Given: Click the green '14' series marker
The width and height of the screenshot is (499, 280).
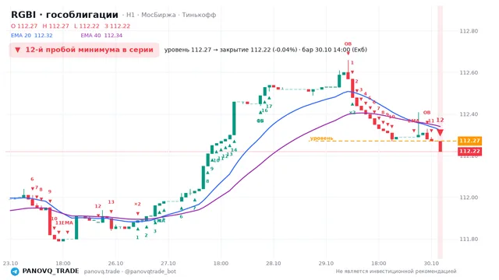Looking at the screenshot, I should pos(234,150).
